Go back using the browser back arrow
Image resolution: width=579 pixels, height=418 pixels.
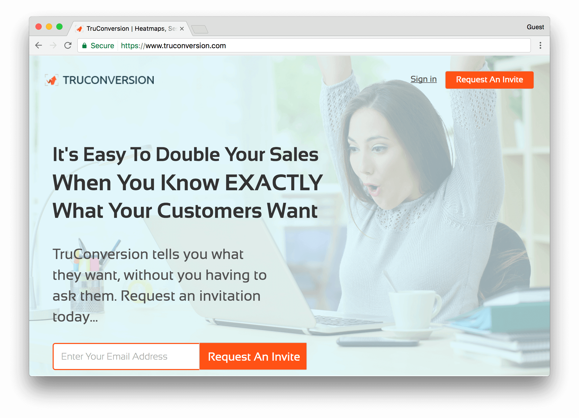39,45
